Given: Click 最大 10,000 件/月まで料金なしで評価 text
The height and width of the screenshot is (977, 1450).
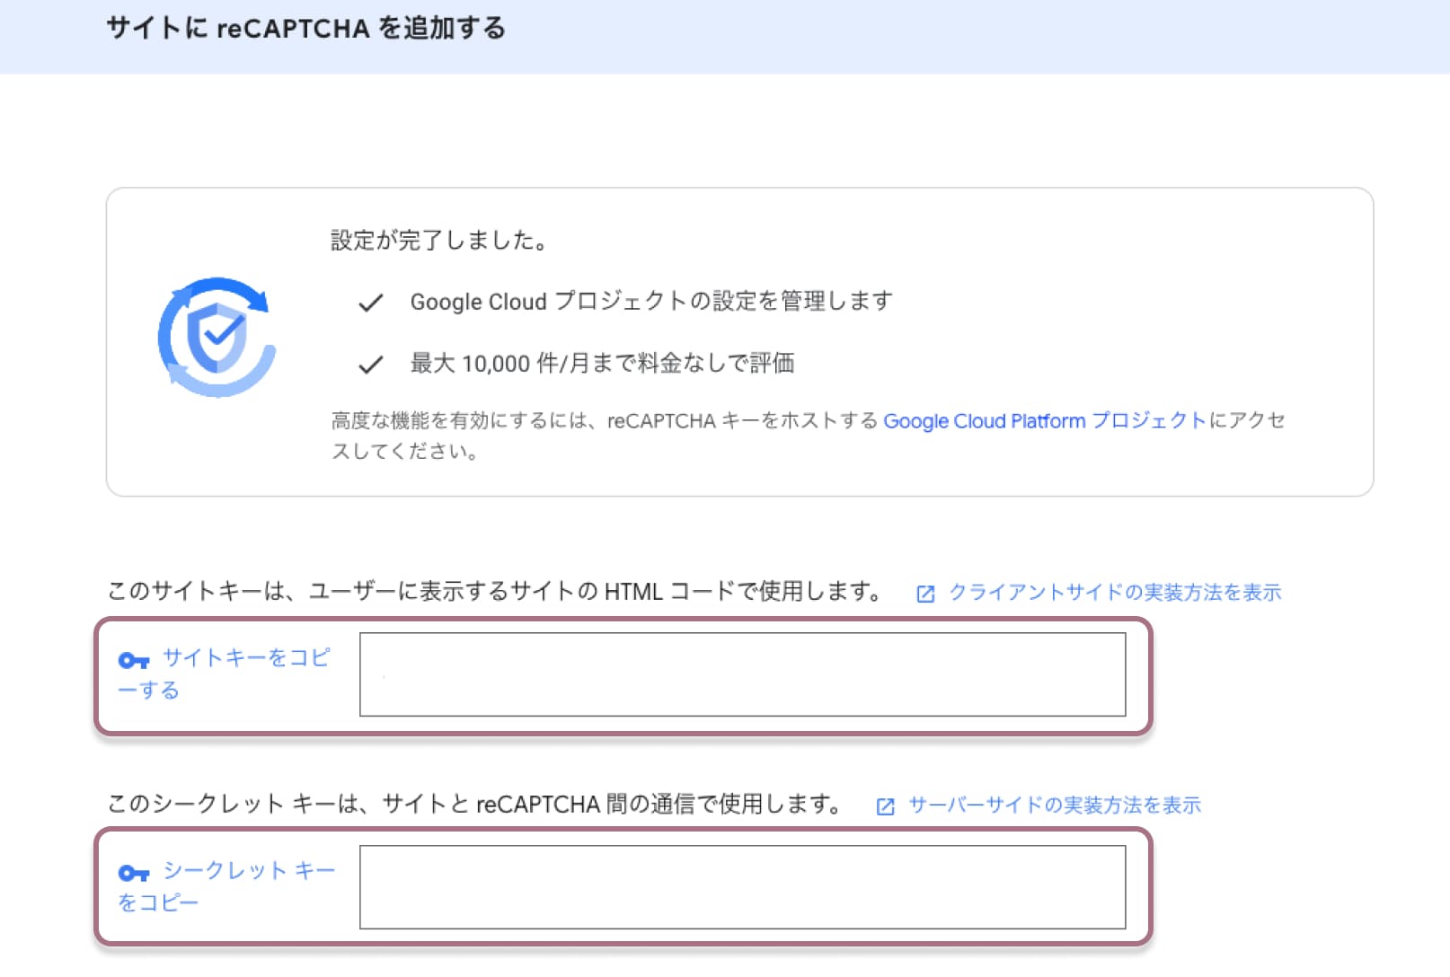Looking at the screenshot, I should 602,364.
